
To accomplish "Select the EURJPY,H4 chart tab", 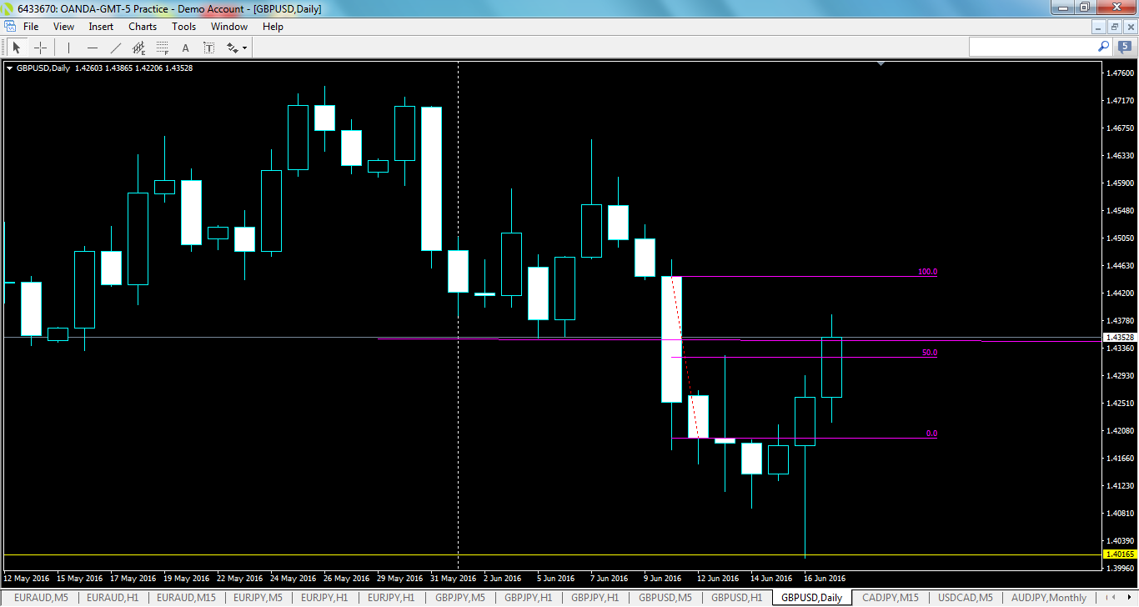I will 392,598.
